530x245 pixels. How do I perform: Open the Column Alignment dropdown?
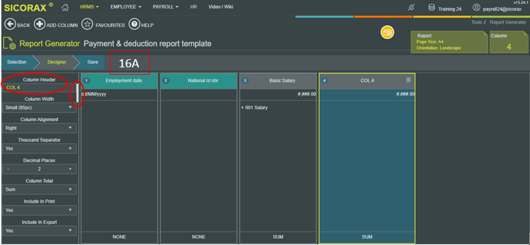(x=39, y=128)
